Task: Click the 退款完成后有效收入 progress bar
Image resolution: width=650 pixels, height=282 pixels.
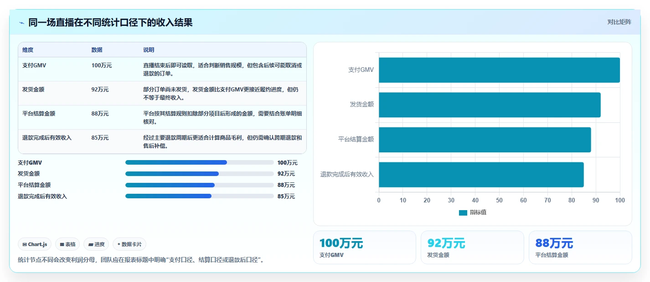Action: (x=199, y=196)
